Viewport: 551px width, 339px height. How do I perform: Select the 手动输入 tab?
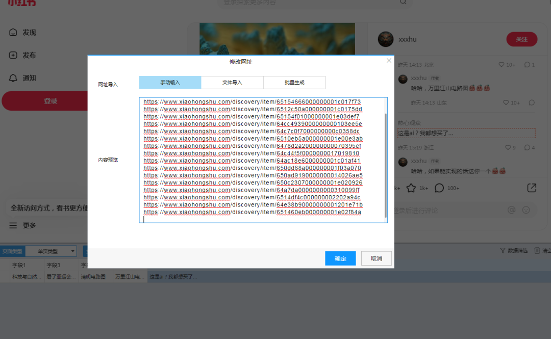point(170,83)
